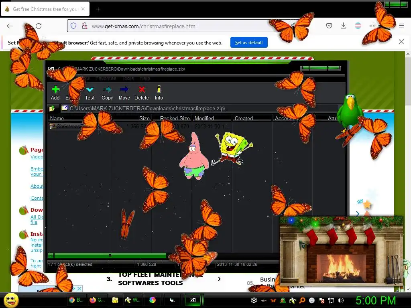Toggle the eye icon on right panel

point(360,201)
